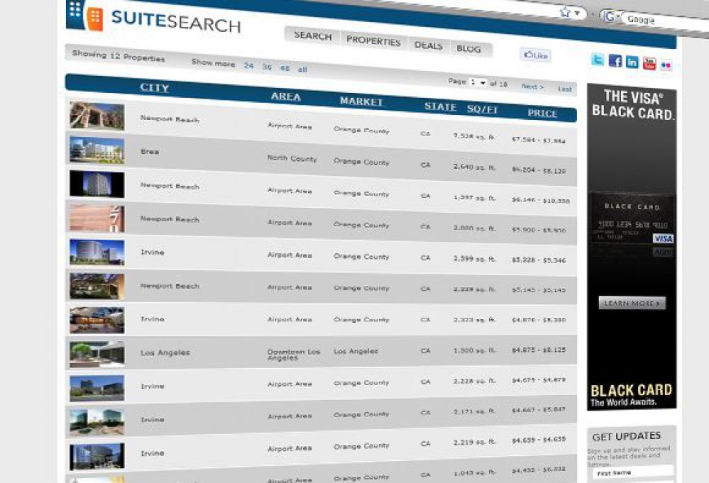
Task: Switch to the Blog tab
Action: [468, 49]
